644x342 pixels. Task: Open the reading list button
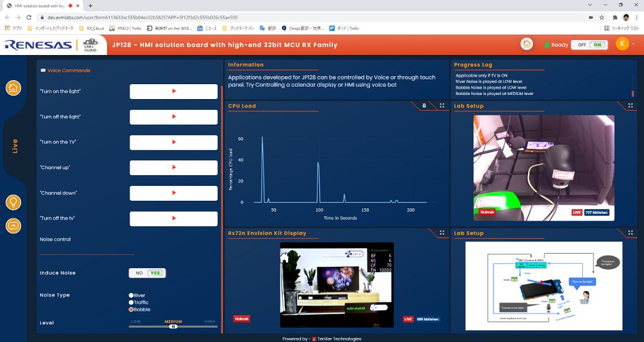pos(622,28)
